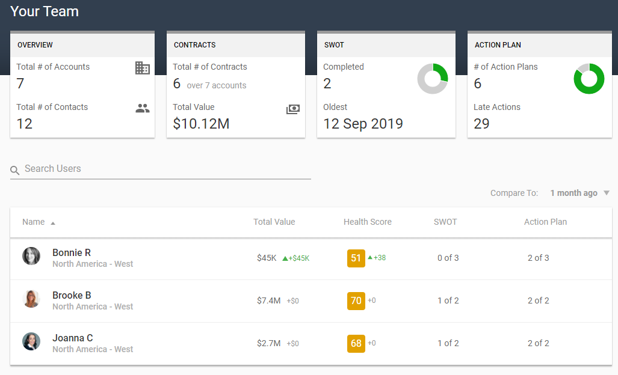This screenshot has height=375, width=618.
Task: Open the Compare To dropdown arrow
Action: pos(606,193)
